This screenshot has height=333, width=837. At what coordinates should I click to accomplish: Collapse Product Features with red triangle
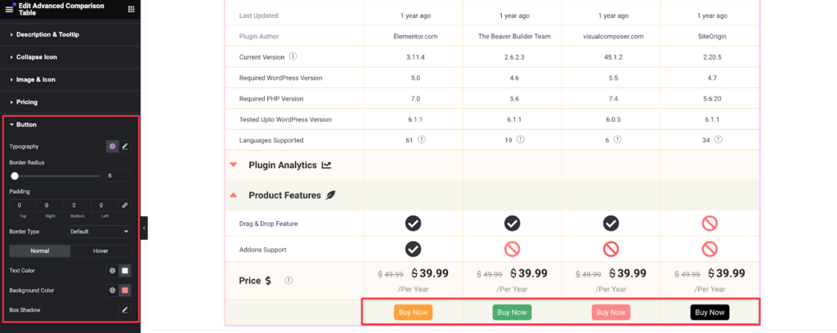pos(233,196)
